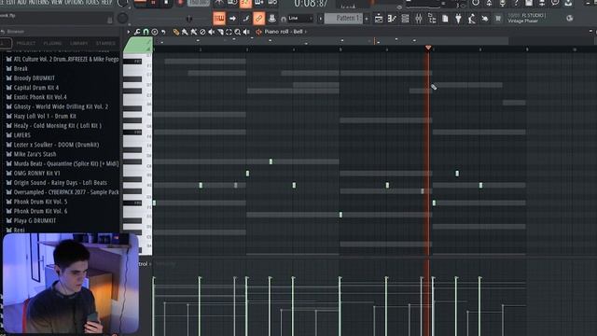597x336 pixels.
Task: Click the piano roll target channel icon
Action: pyautogui.click(x=259, y=32)
